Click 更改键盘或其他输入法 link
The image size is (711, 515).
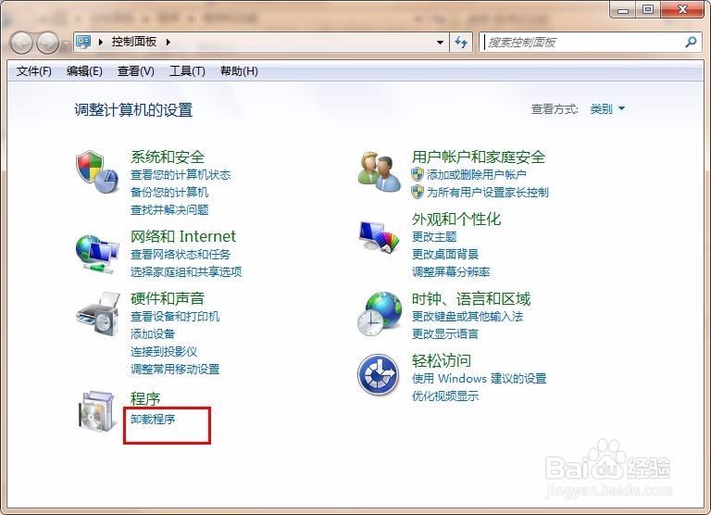coord(467,316)
